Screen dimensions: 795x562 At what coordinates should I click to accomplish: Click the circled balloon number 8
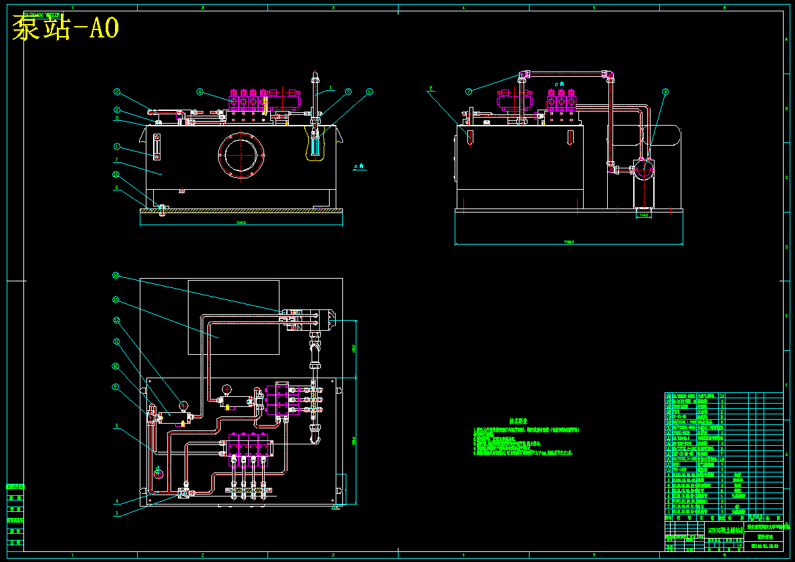pos(666,92)
